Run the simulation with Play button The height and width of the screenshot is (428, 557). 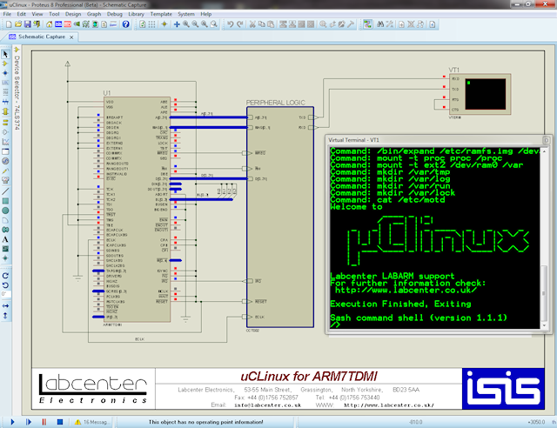[12, 422]
